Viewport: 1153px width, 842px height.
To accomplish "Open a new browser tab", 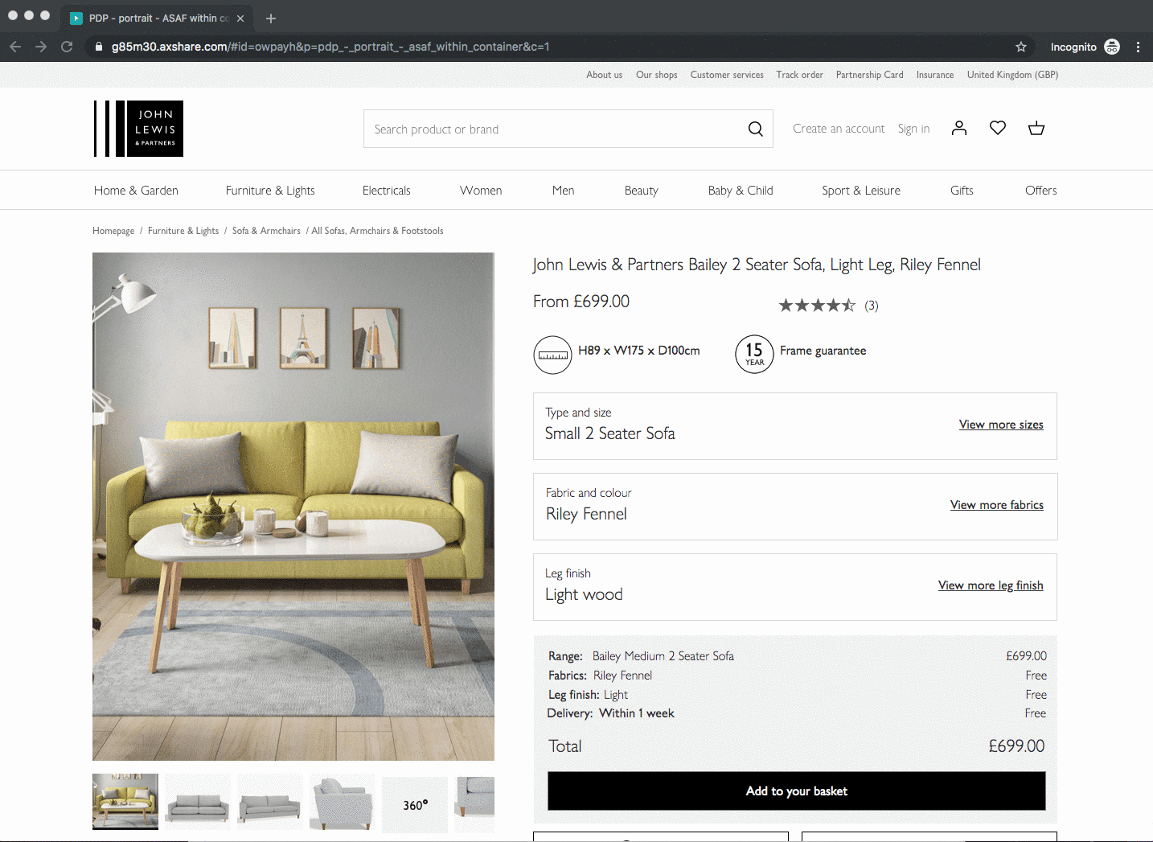I will pyautogui.click(x=271, y=18).
